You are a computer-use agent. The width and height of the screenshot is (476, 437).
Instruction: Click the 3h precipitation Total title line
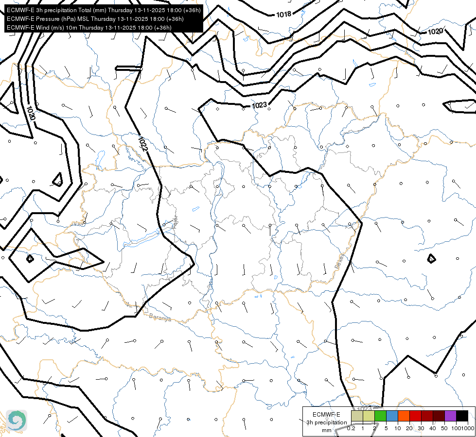[104, 10]
